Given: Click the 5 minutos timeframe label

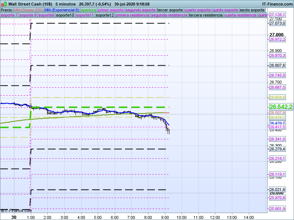Looking at the screenshot, I should point(65,4).
